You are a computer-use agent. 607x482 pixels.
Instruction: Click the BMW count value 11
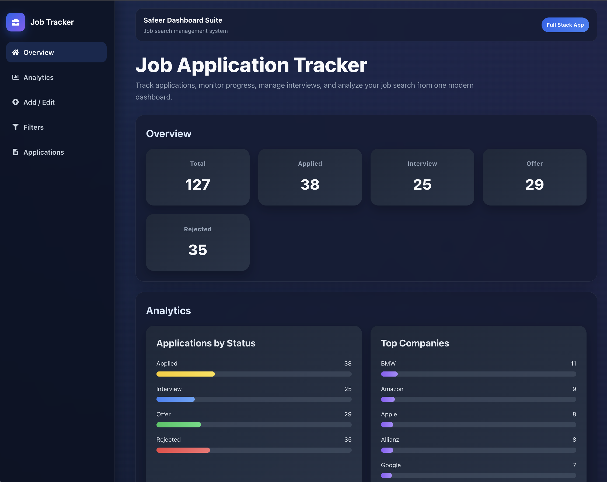(573, 363)
